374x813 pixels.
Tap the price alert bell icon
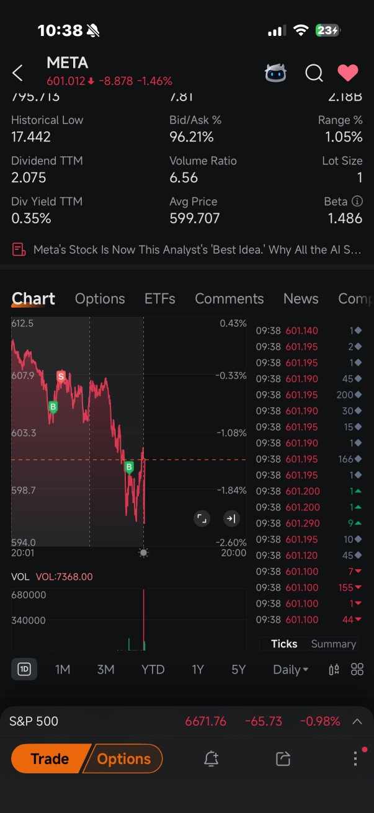tap(211, 758)
